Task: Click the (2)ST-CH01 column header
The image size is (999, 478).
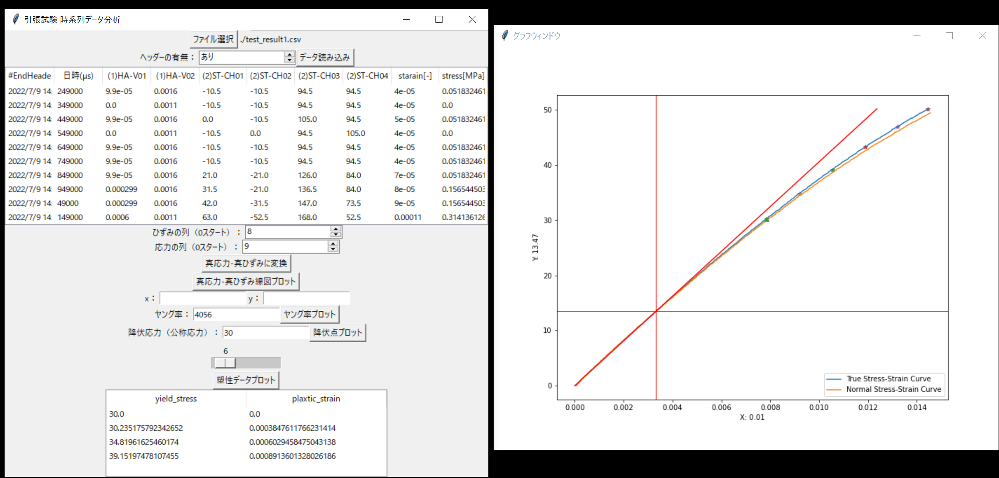Action: click(x=223, y=76)
